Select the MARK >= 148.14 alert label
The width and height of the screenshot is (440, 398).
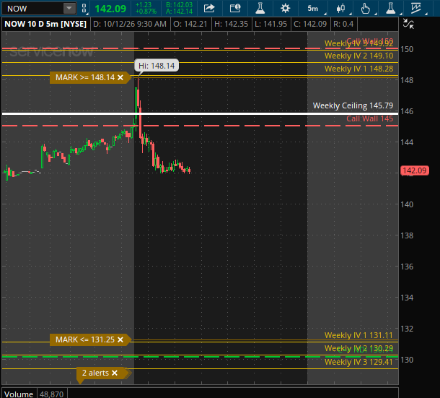point(85,77)
